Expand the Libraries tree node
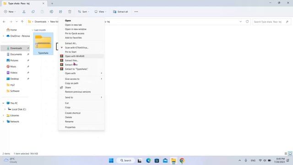 [3, 115]
